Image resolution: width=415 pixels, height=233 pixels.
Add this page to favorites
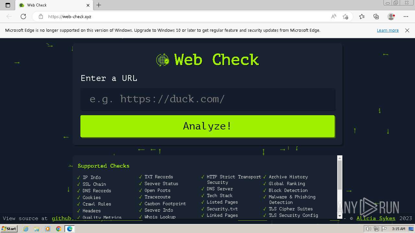(345, 17)
